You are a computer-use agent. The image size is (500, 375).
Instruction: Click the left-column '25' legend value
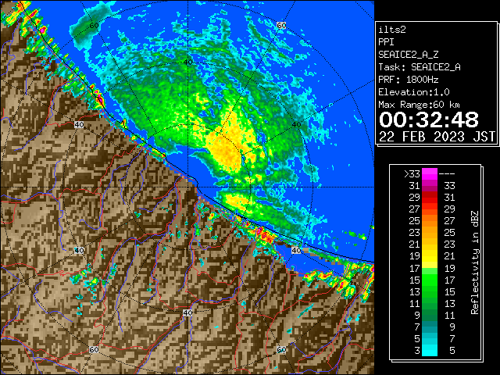(x=415, y=220)
